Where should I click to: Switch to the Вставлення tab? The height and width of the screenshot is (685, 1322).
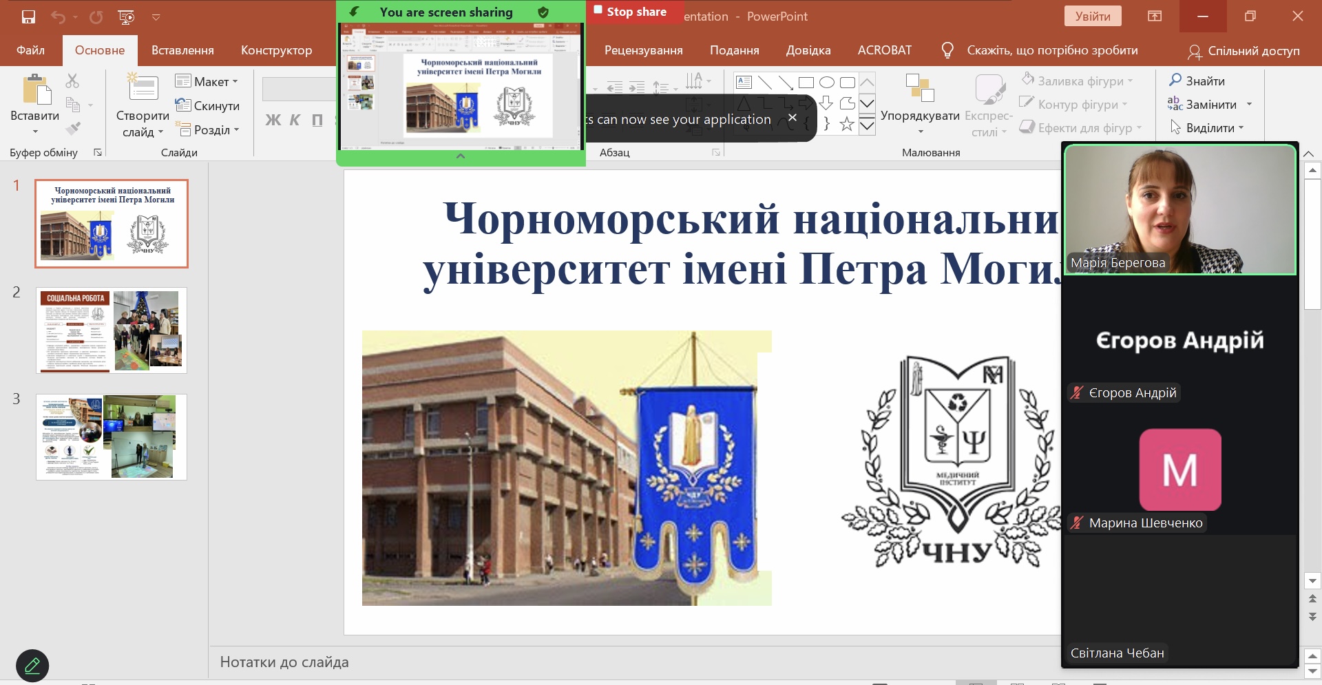[x=182, y=50]
